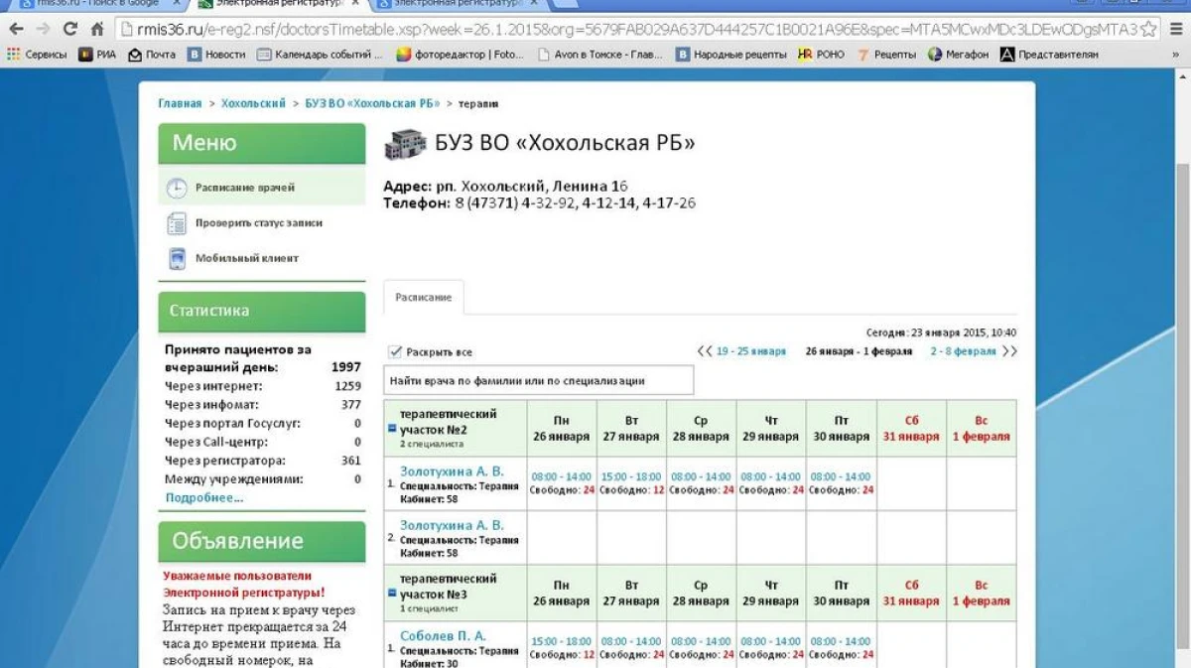Click the hospital building icon
This screenshot has height=668, width=1191.
coord(404,145)
